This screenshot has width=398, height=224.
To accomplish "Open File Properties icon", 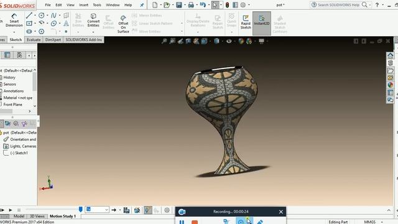I will point(235,5).
